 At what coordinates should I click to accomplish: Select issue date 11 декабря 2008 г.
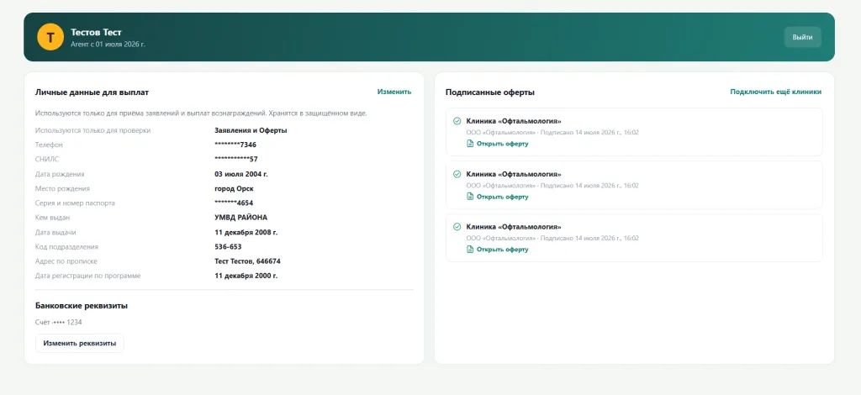coord(246,232)
